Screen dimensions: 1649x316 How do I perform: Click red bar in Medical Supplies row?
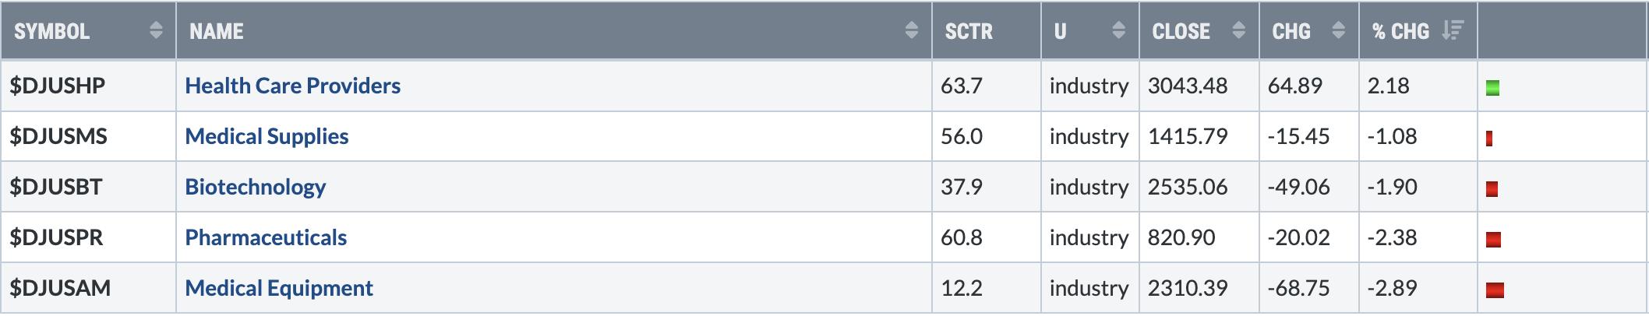click(1489, 139)
